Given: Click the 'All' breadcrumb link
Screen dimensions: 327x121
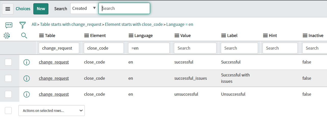Looking at the screenshot, I should pos(34,25).
